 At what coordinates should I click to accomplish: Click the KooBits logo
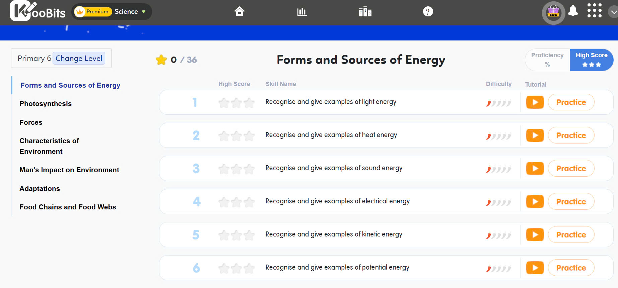tap(38, 11)
